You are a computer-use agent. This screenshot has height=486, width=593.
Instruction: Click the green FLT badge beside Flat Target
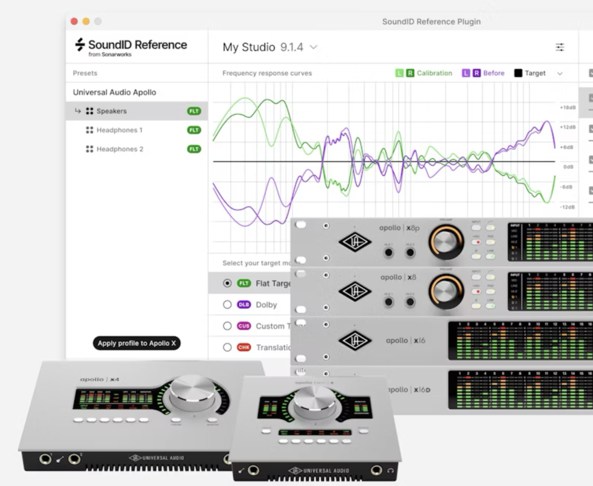tap(244, 283)
